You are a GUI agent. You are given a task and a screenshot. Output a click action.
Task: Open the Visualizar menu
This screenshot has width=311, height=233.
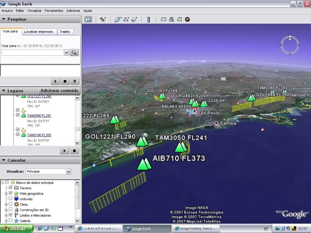[34, 11]
